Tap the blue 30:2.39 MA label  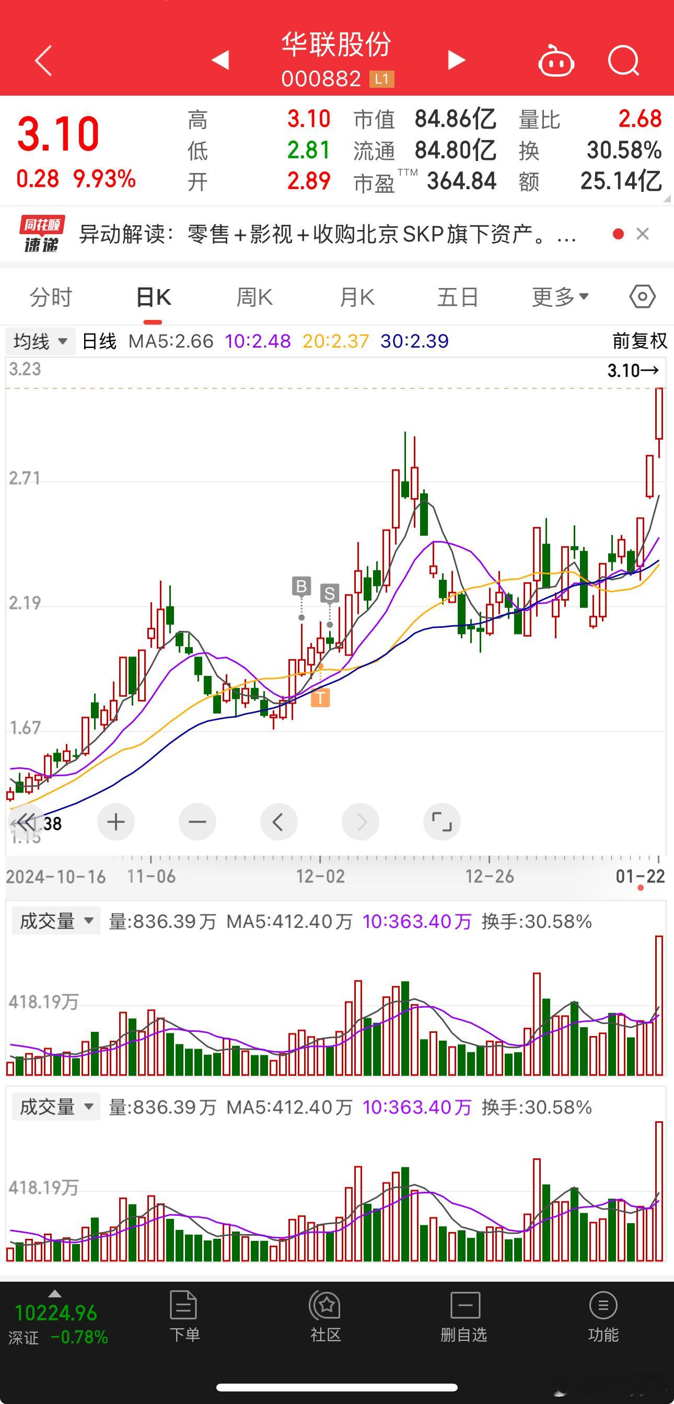click(415, 341)
